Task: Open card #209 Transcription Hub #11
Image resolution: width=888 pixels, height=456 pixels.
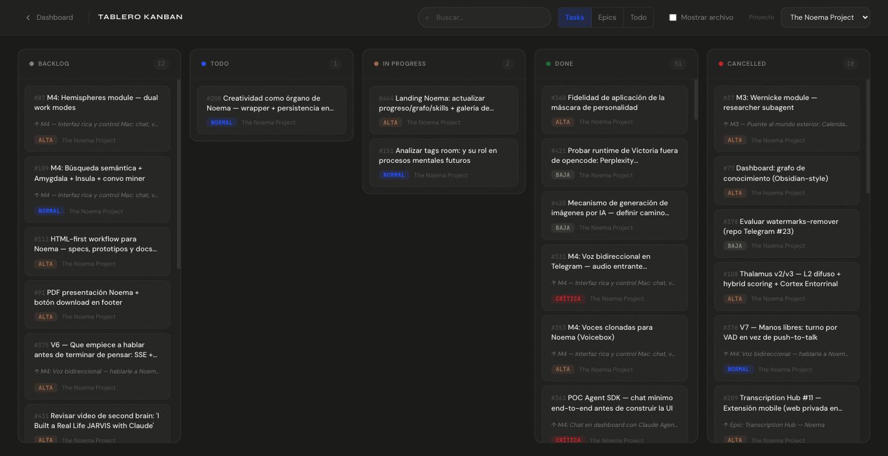Action: [787, 414]
